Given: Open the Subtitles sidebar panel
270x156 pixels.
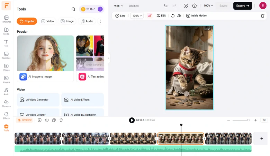Looking at the screenshot, I should (6, 55).
